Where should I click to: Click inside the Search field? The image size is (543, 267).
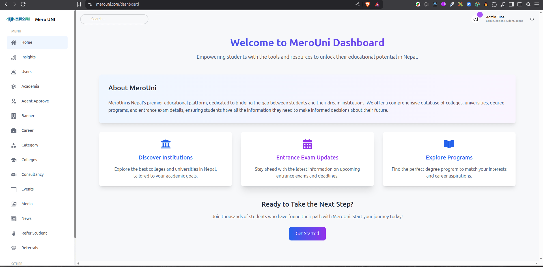tap(114, 19)
